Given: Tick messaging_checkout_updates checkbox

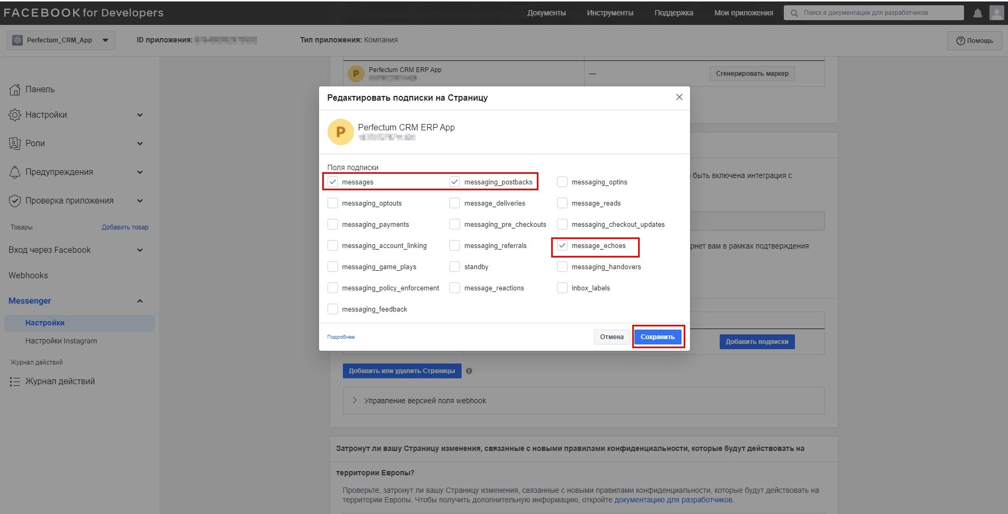Looking at the screenshot, I should pyautogui.click(x=562, y=224).
